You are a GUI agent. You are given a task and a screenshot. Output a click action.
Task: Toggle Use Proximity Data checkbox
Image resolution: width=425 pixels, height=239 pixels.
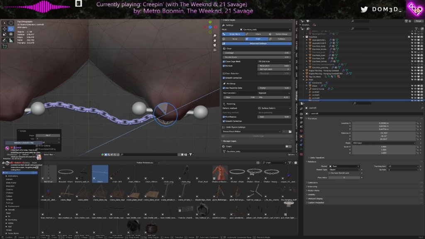[224, 88]
